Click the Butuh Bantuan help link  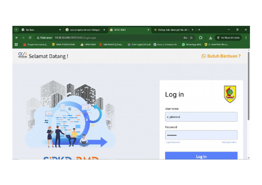pos(224,56)
